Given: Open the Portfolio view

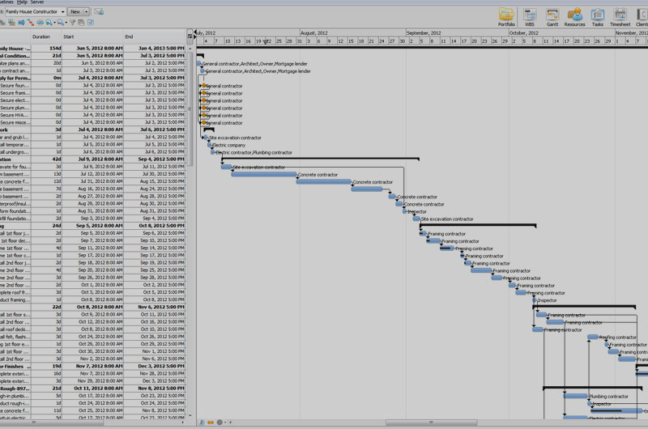Looking at the screenshot, I should tap(506, 16).
